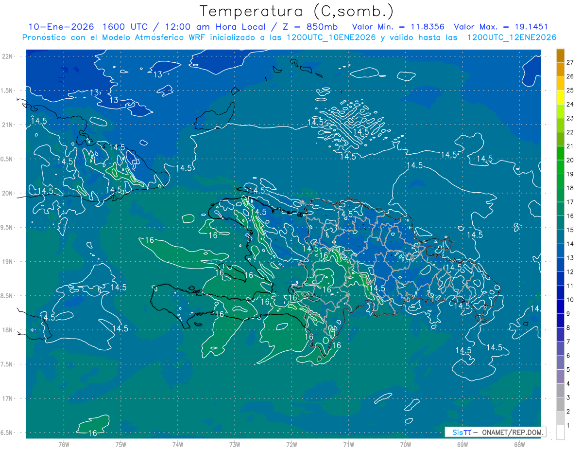
Task: Select the date text 10-Ene-2026
Action: click(x=61, y=27)
